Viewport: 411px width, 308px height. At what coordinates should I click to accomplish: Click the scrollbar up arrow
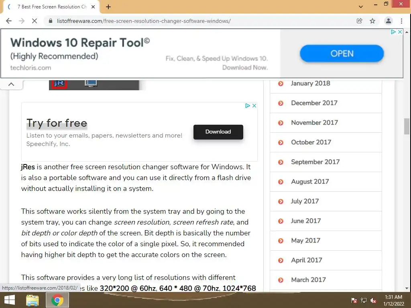(x=407, y=32)
